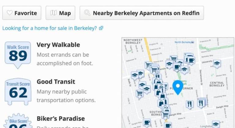
Task: Click the Favorite heart button
Action: tap(22, 13)
